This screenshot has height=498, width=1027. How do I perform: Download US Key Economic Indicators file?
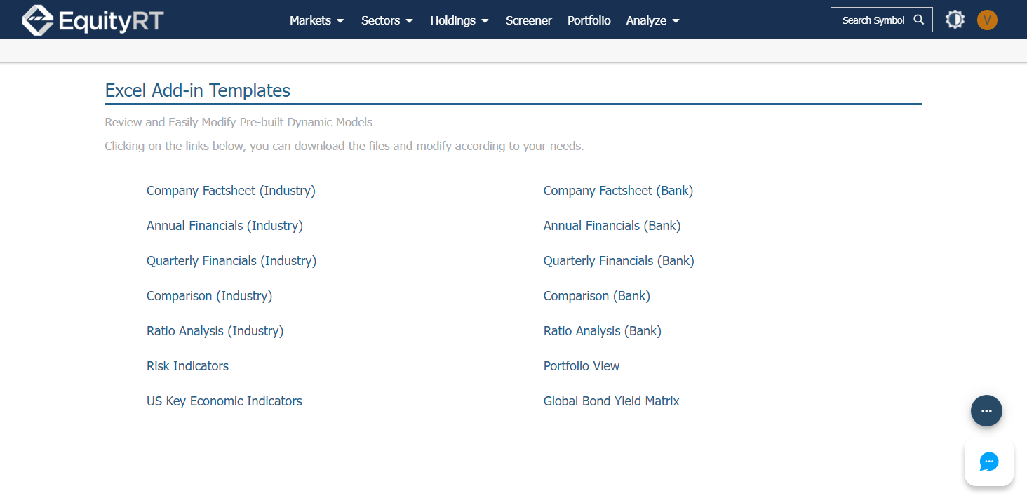[x=224, y=401]
